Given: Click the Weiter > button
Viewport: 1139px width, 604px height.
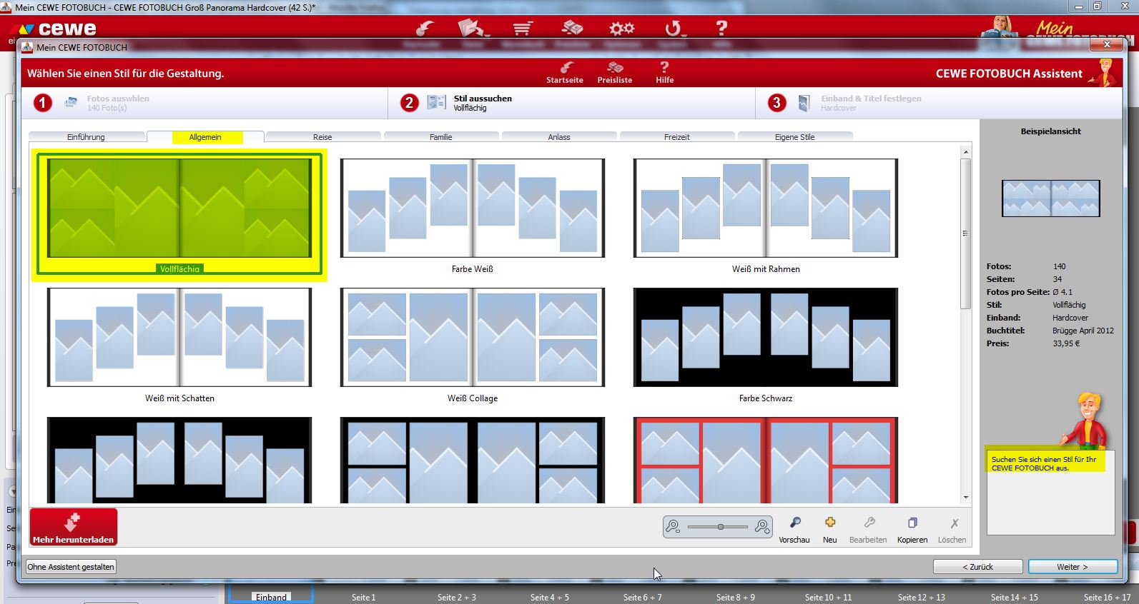Looking at the screenshot, I should coord(1073,567).
